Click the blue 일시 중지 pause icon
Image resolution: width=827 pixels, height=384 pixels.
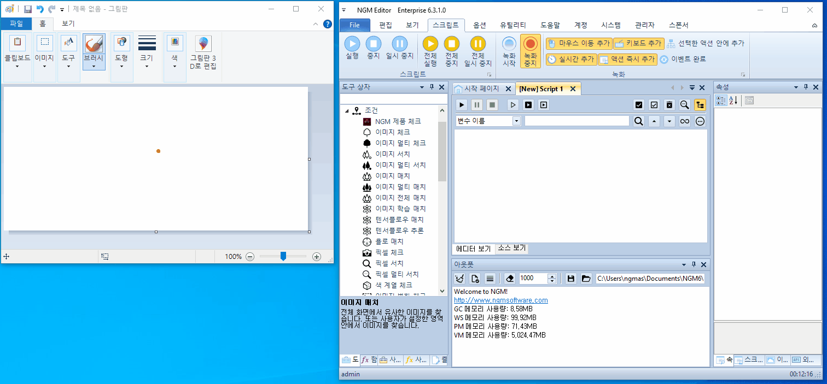400,44
